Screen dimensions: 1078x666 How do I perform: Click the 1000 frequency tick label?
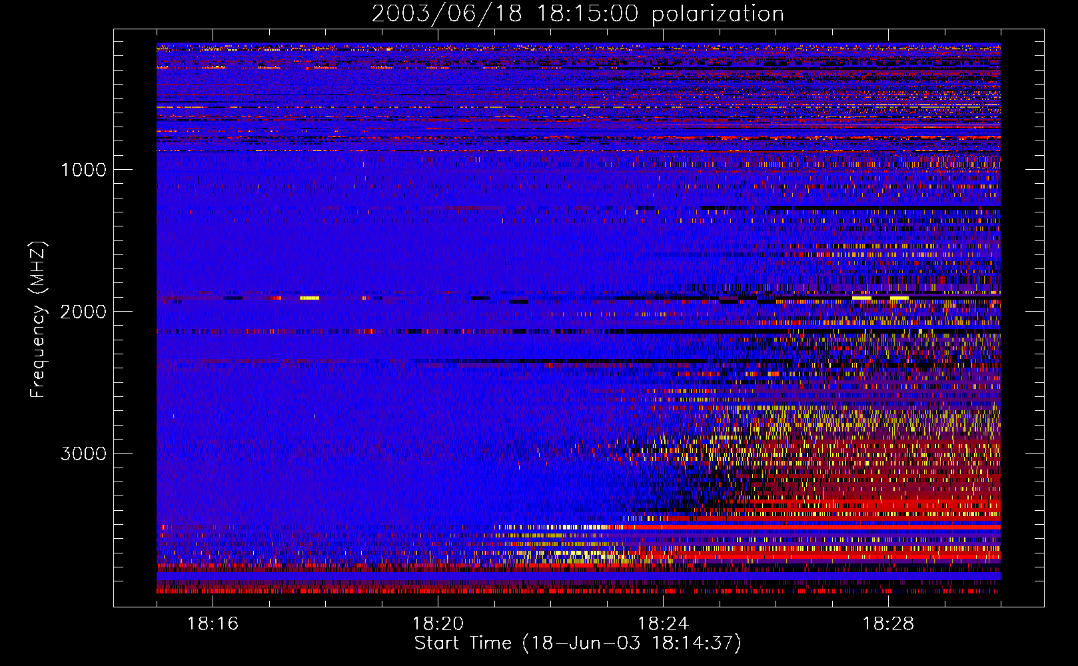[x=83, y=170]
